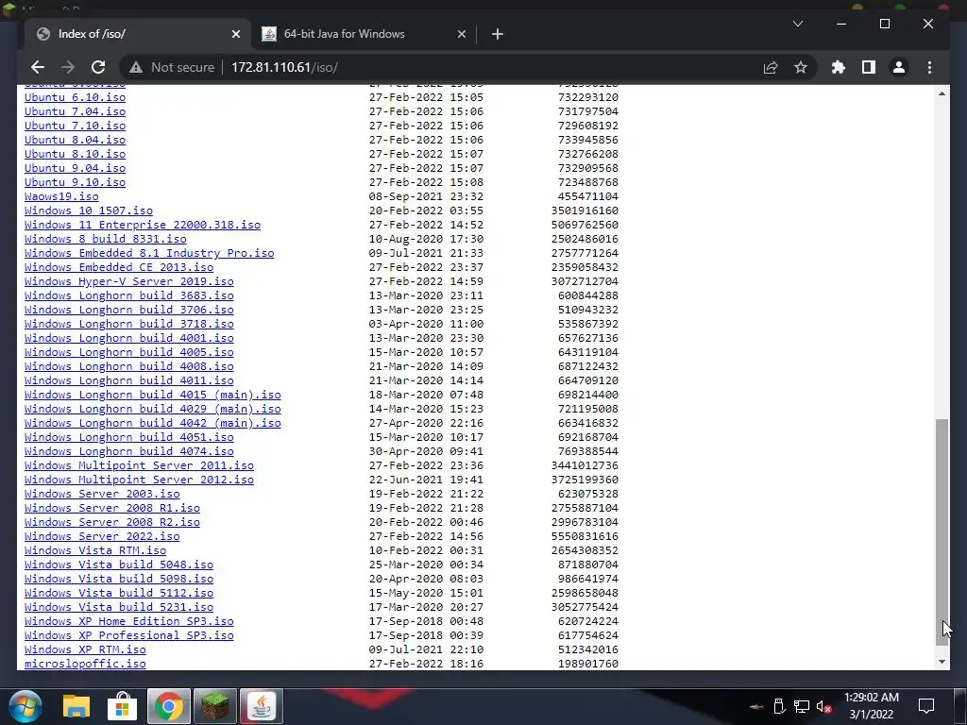This screenshot has height=725, width=967.
Task: Open a new tab with plus
Action: (x=497, y=35)
